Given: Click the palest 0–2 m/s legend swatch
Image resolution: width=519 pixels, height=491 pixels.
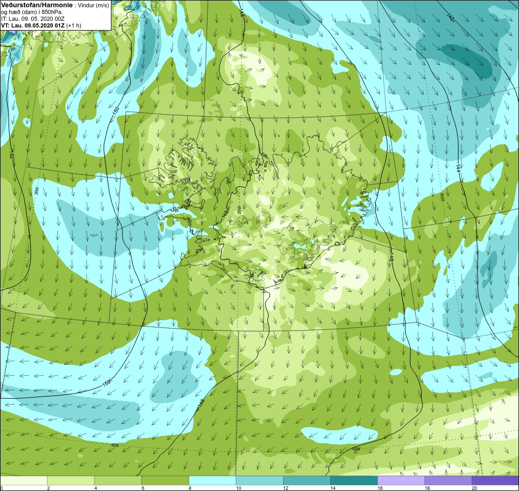Looking at the screenshot, I should (23, 480).
